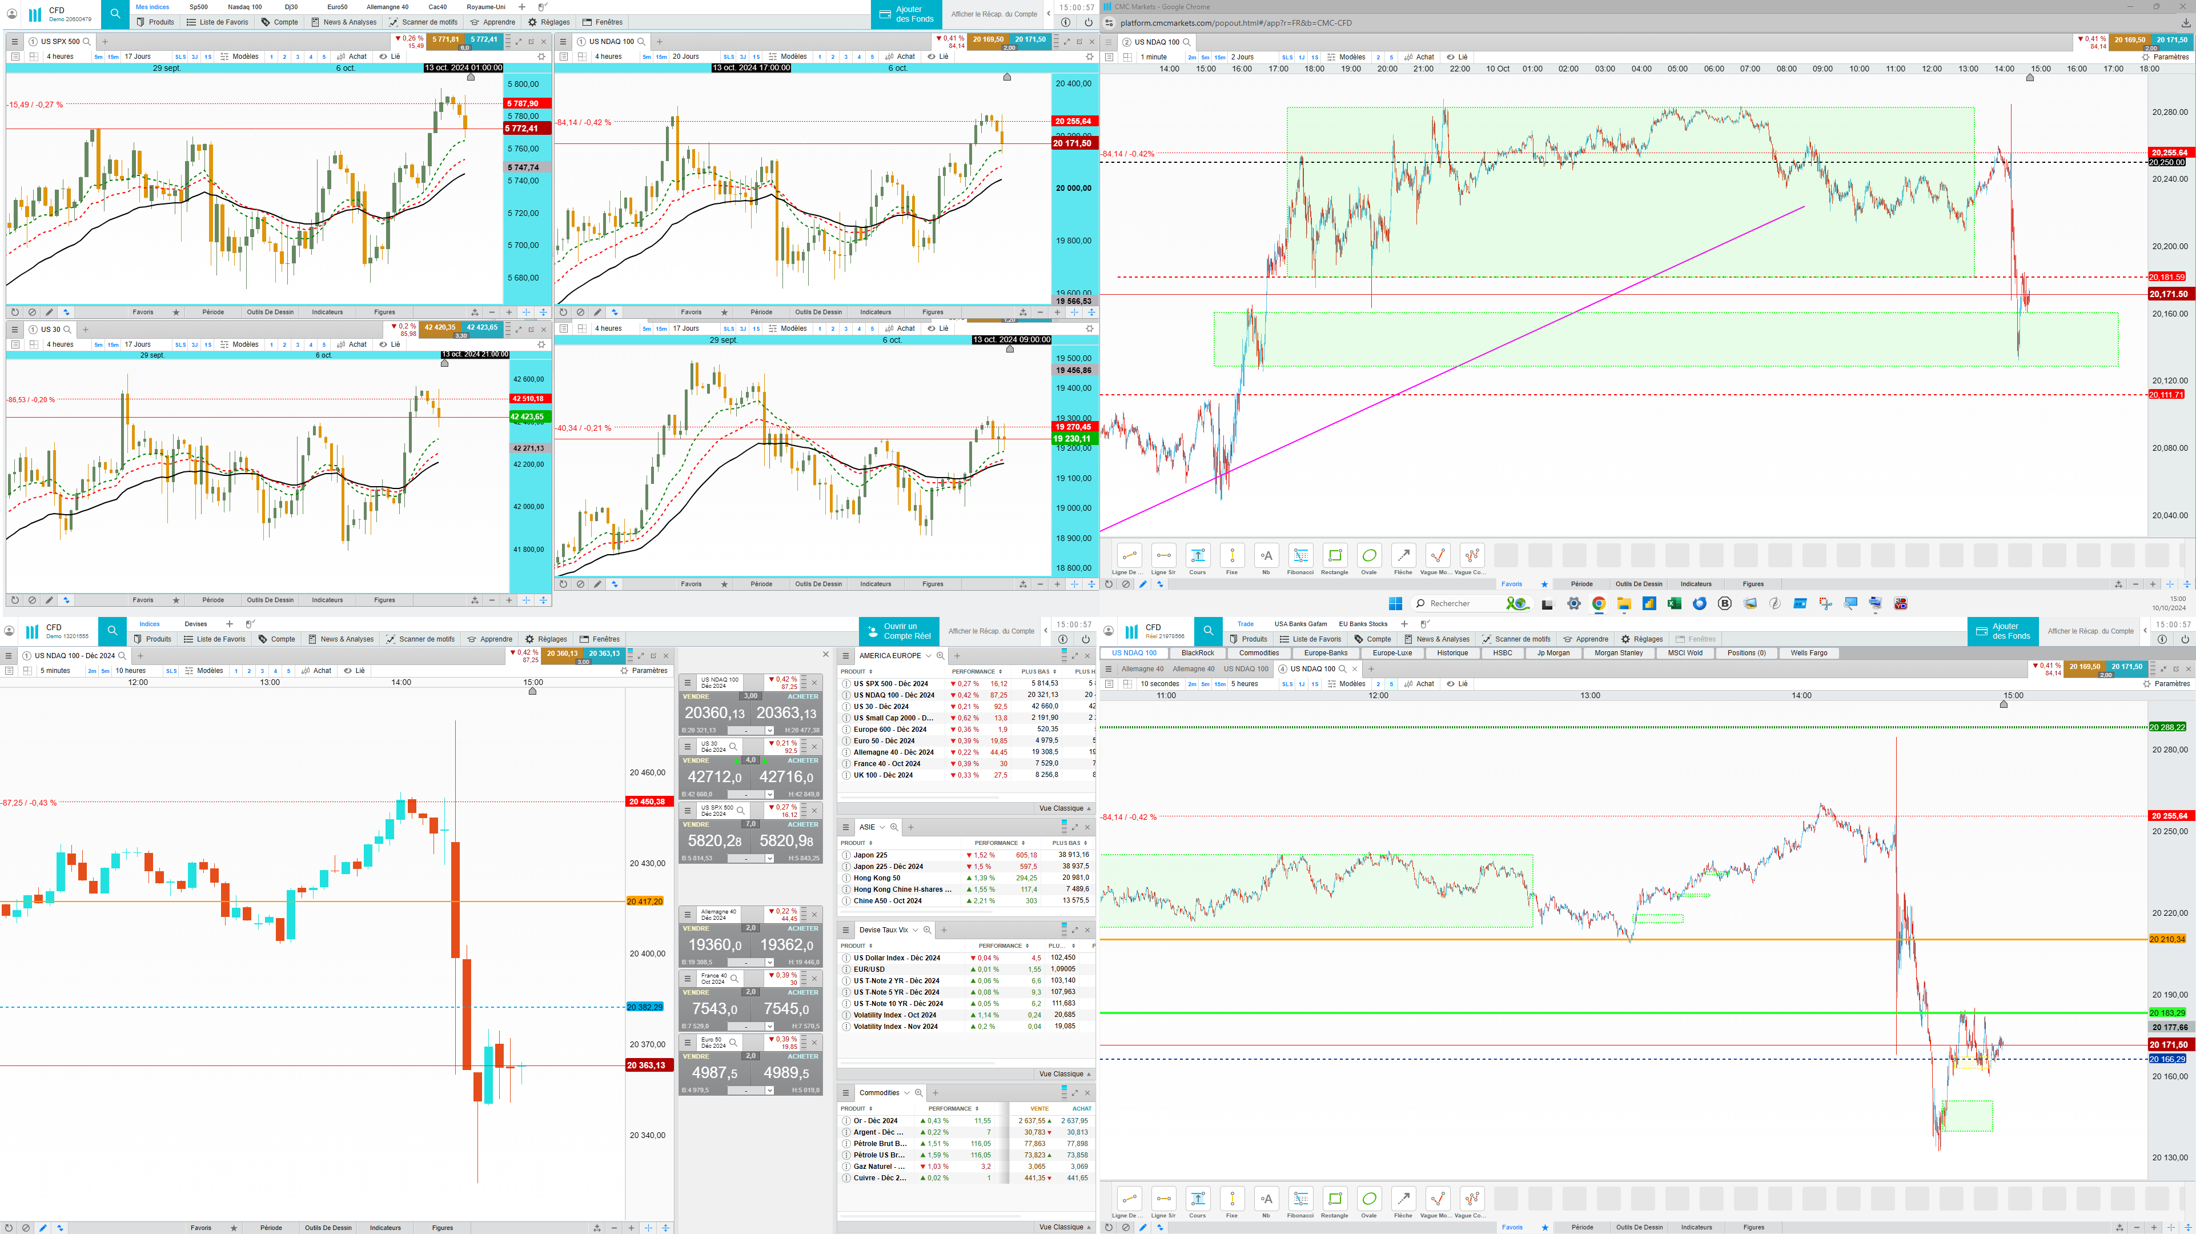This screenshot has height=1234, width=2196.
Task: Switch to the Nasdaq 100 layout tab
Action: click(244, 7)
